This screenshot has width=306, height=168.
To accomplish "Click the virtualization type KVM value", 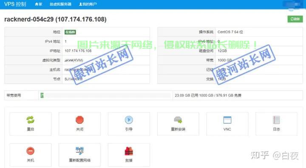I will pyautogui.click(x=74, y=60).
